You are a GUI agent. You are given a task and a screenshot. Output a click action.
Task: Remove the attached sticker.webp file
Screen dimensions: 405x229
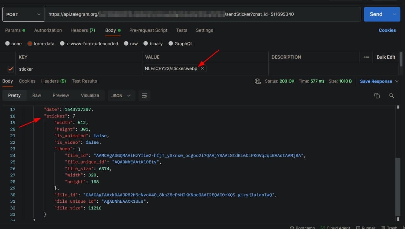202,69
